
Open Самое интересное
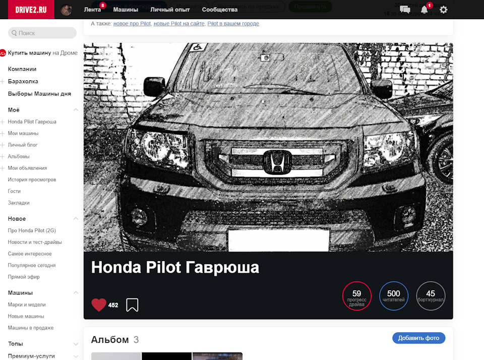[30, 253]
